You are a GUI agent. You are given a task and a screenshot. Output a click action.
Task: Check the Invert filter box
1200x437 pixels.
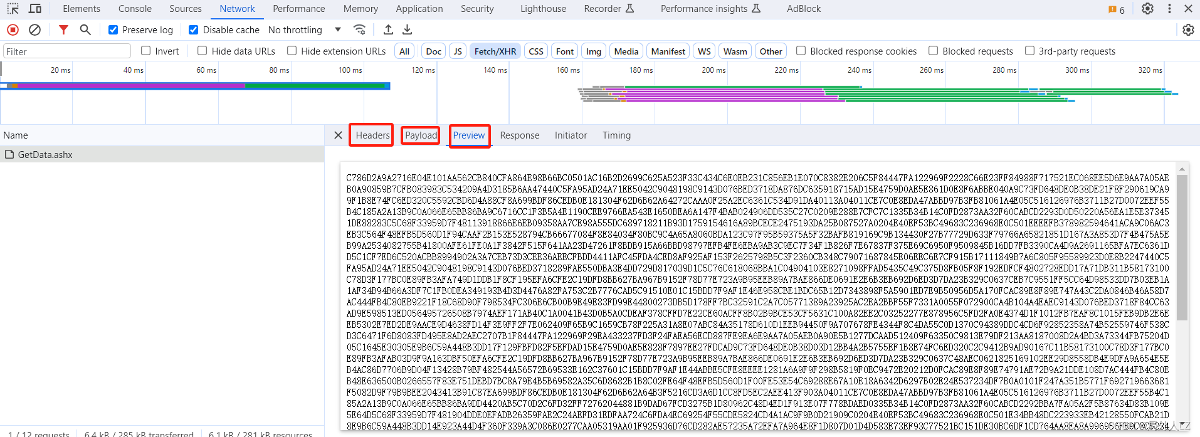click(146, 51)
